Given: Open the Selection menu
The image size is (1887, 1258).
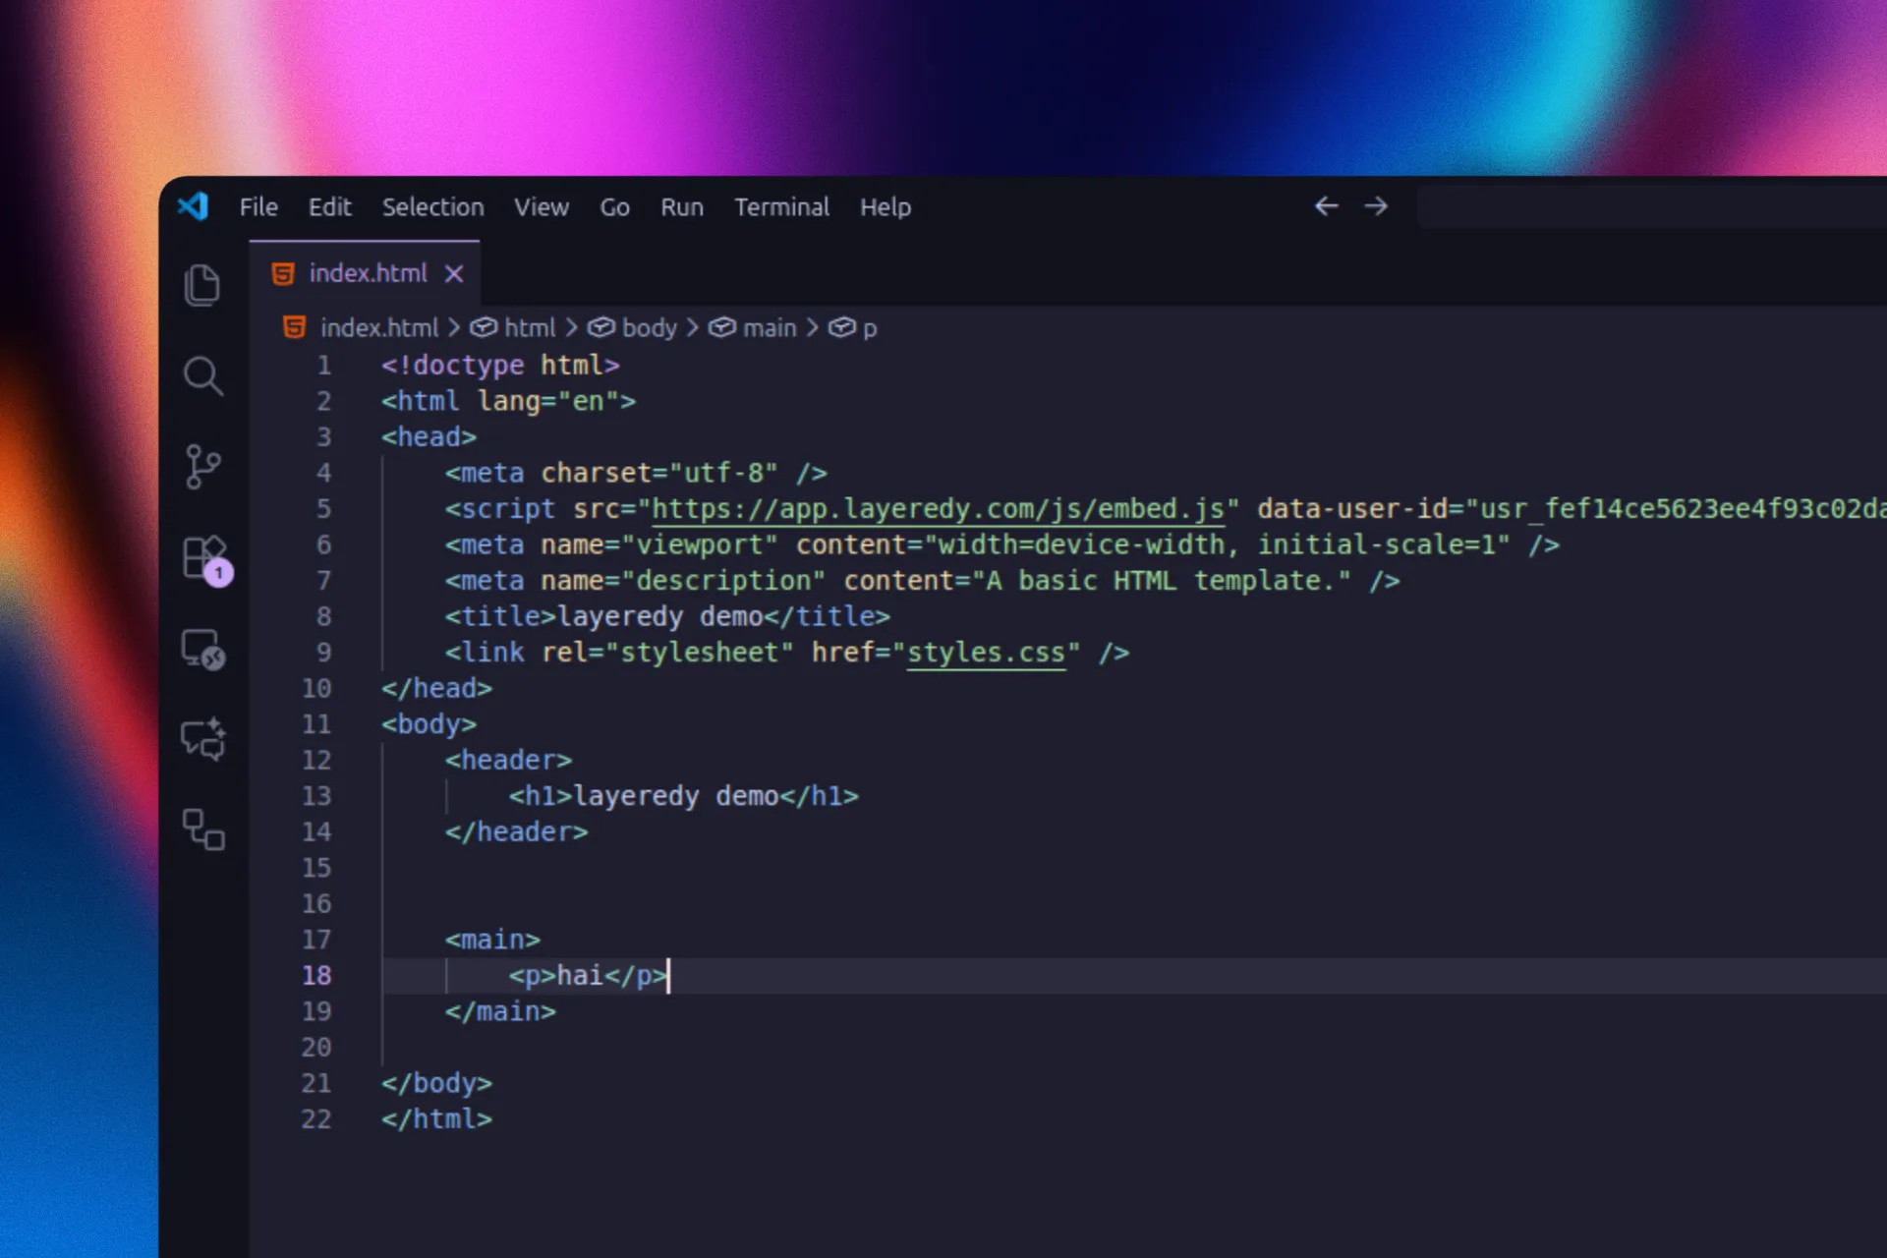Looking at the screenshot, I should (432, 207).
